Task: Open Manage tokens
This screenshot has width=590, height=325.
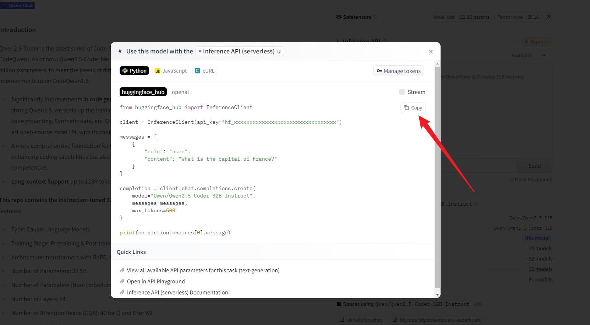Action: 399,71
